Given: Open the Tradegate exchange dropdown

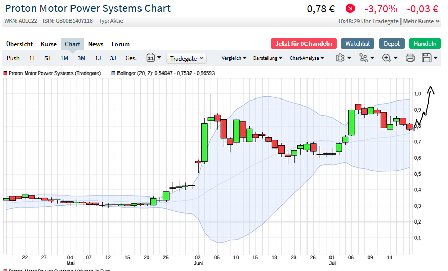Looking at the screenshot, I should [186, 58].
